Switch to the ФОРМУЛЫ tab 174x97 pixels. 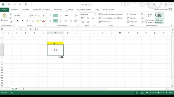58,10
